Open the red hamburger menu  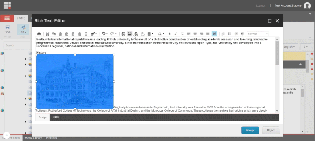pyautogui.click(x=7, y=18)
